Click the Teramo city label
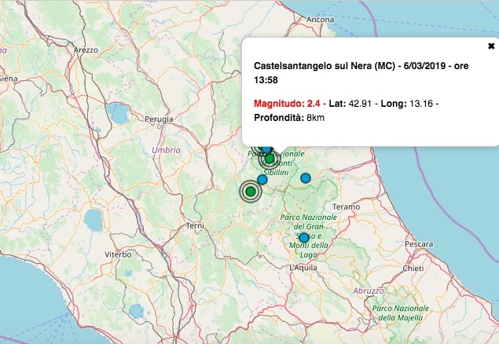Image resolution: width=499 pixels, height=344 pixels. (x=347, y=207)
